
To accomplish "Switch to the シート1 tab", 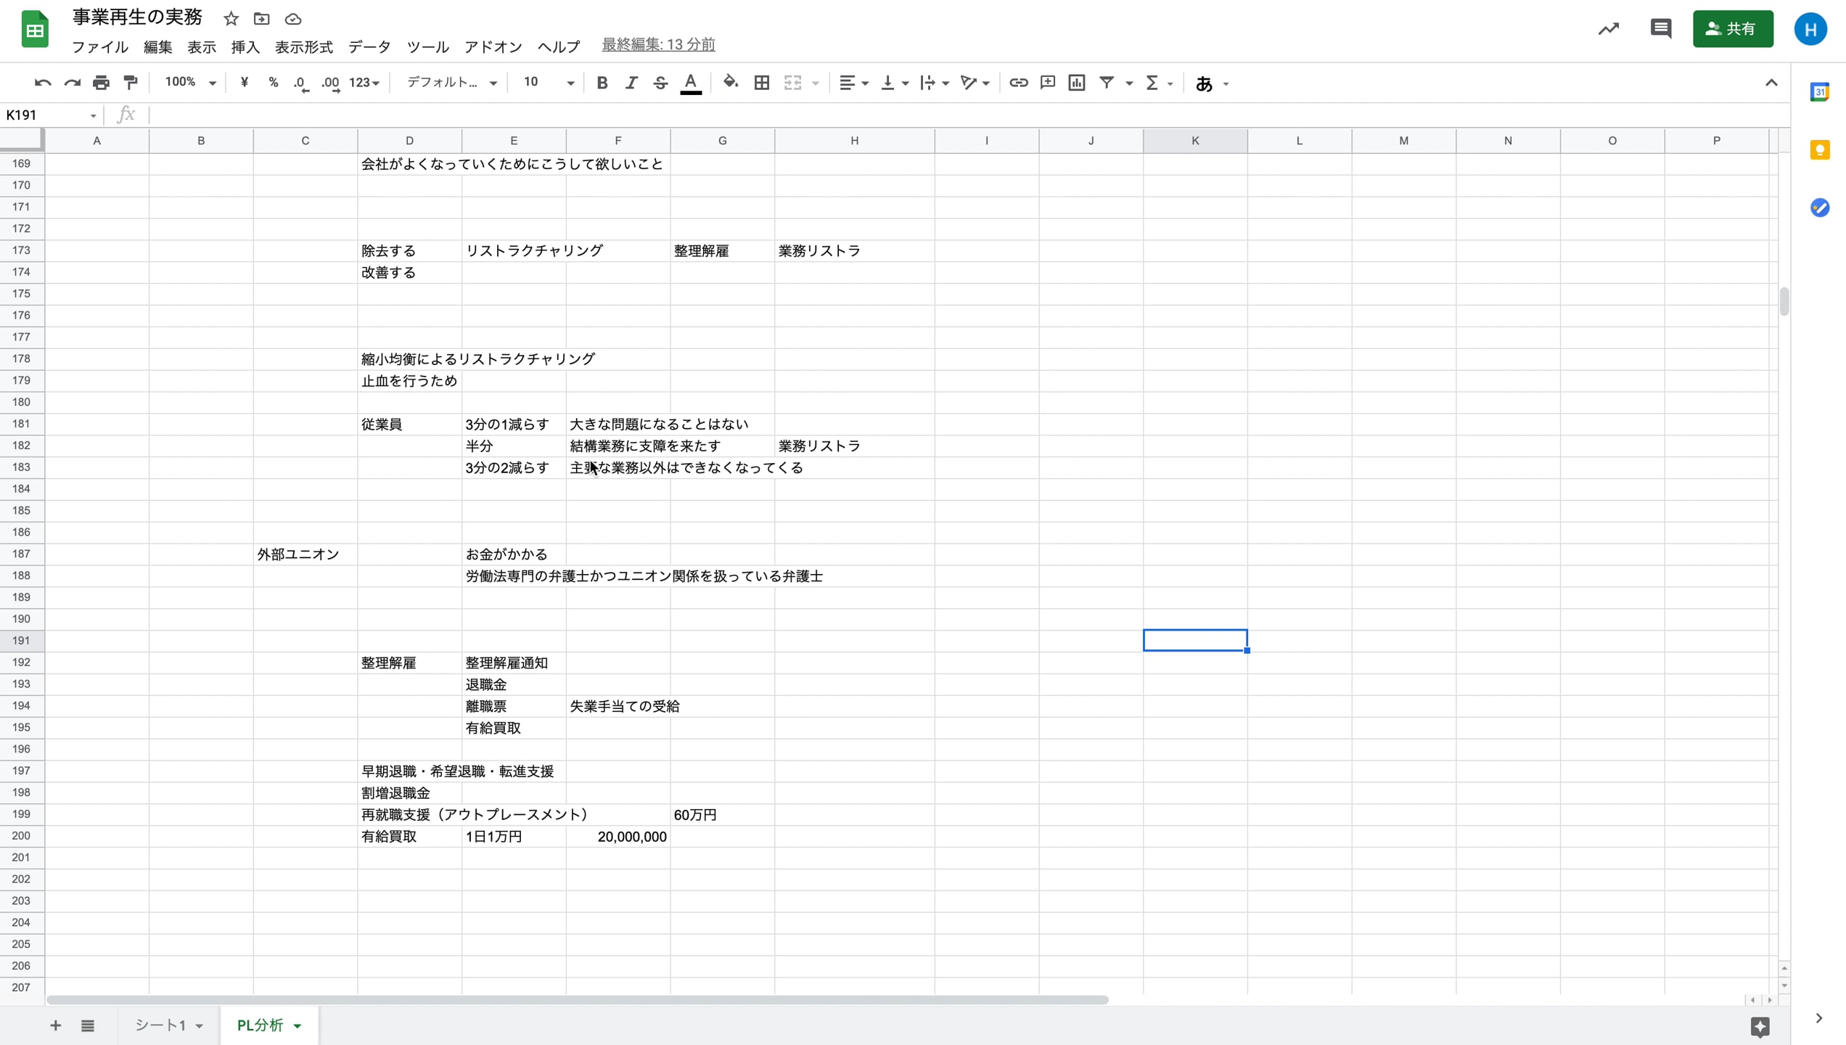I will [161, 1025].
